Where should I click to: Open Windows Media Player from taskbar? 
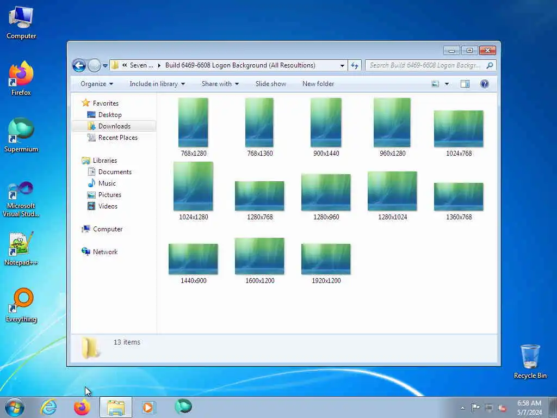tap(149, 407)
